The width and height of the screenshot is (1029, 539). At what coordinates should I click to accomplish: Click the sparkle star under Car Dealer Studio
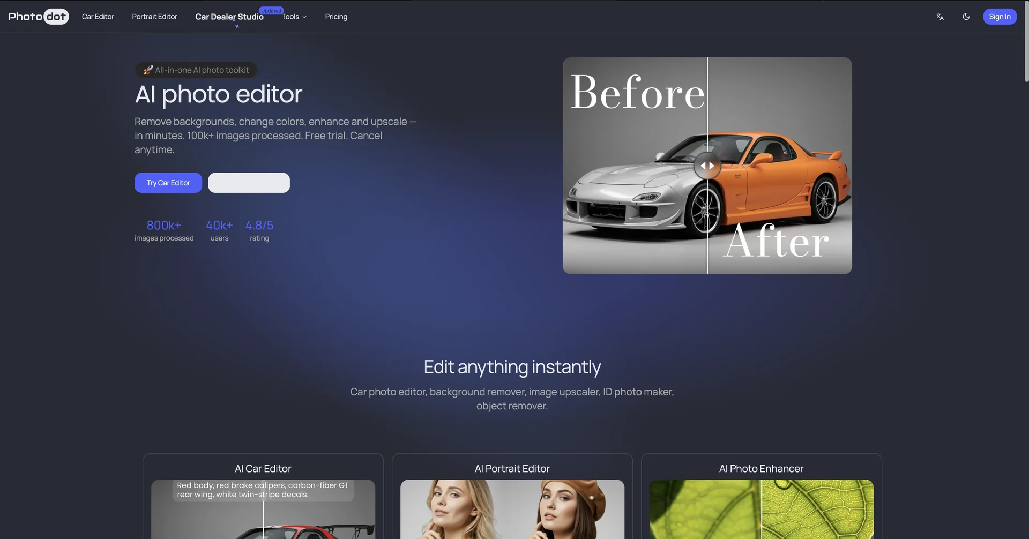pos(237,26)
